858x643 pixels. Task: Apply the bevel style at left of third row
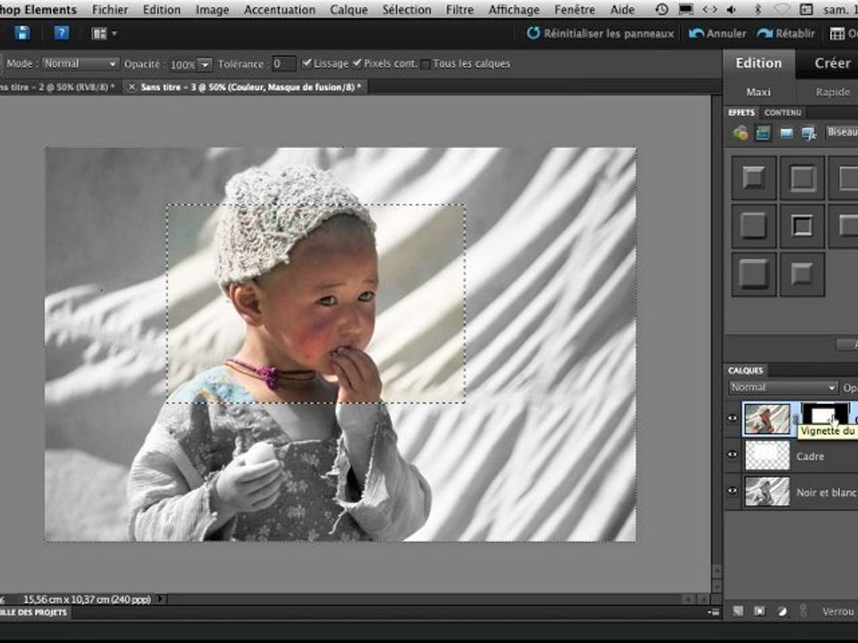(x=753, y=274)
